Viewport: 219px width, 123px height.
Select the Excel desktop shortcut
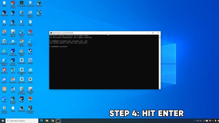click(13, 71)
